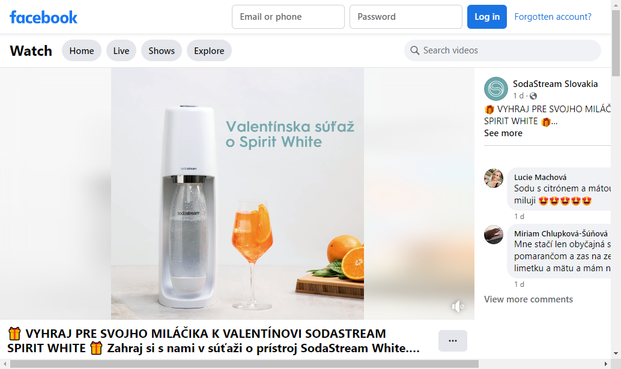The image size is (621, 369).
Task: Click the Facebook logo
Action: [x=43, y=17]
